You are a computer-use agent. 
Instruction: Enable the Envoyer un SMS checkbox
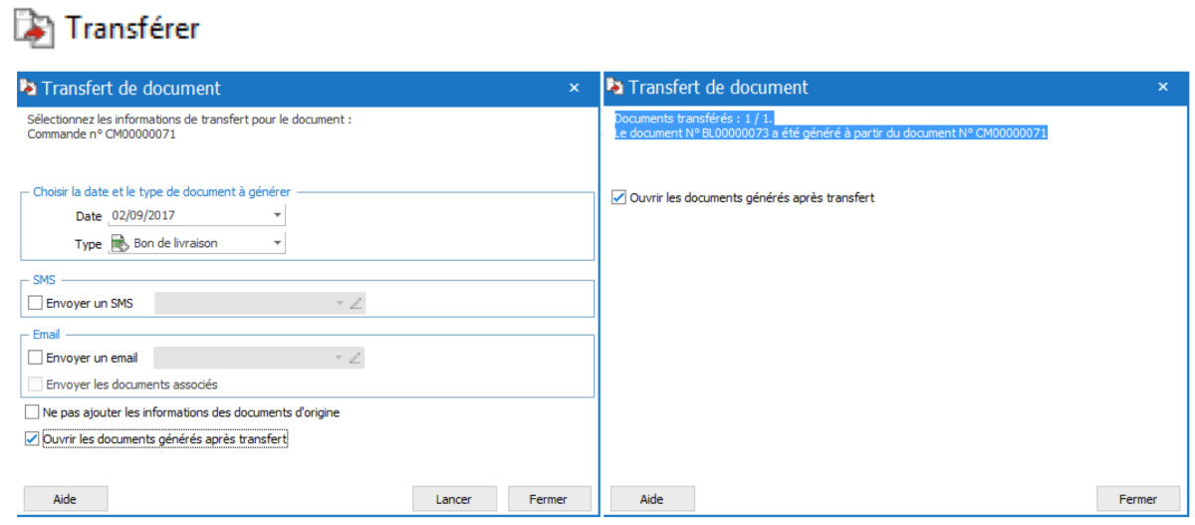click(36, 303)
